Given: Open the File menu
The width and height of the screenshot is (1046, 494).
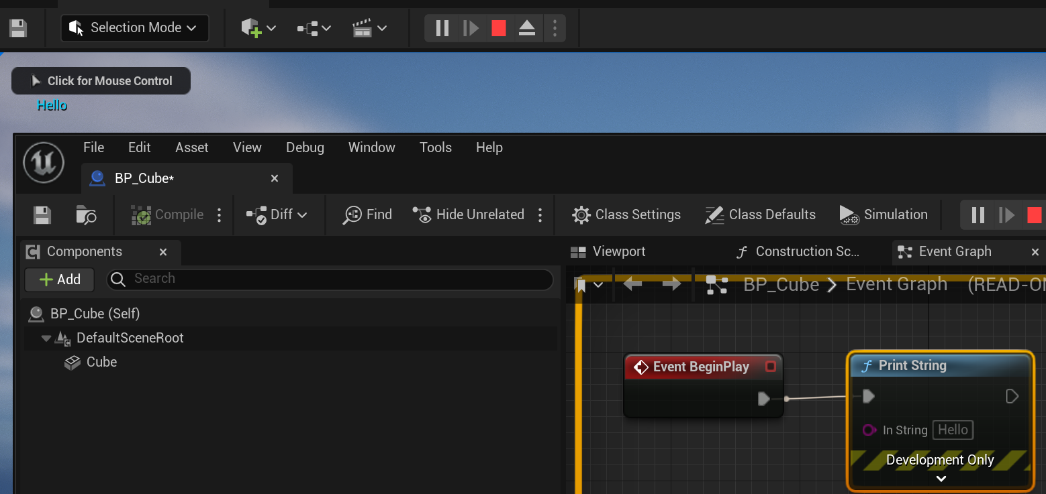Looking at the screenshot, I should pos(93,147).
